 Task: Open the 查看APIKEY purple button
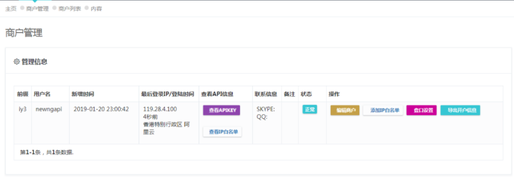point(221,110)
